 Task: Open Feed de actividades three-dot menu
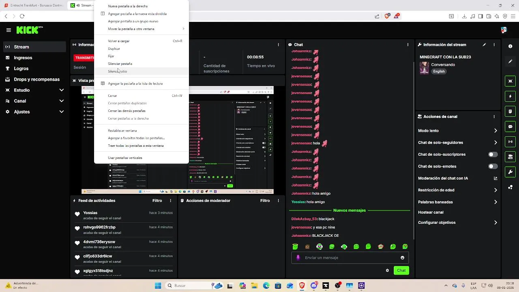(170, 201)
